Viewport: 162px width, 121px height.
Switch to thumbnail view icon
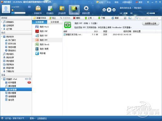[125, 18]
